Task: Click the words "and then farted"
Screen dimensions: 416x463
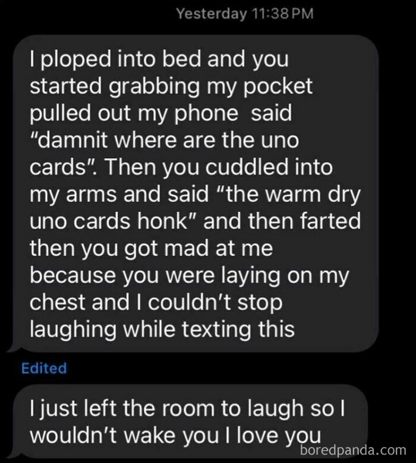Action: click(282, 221)
